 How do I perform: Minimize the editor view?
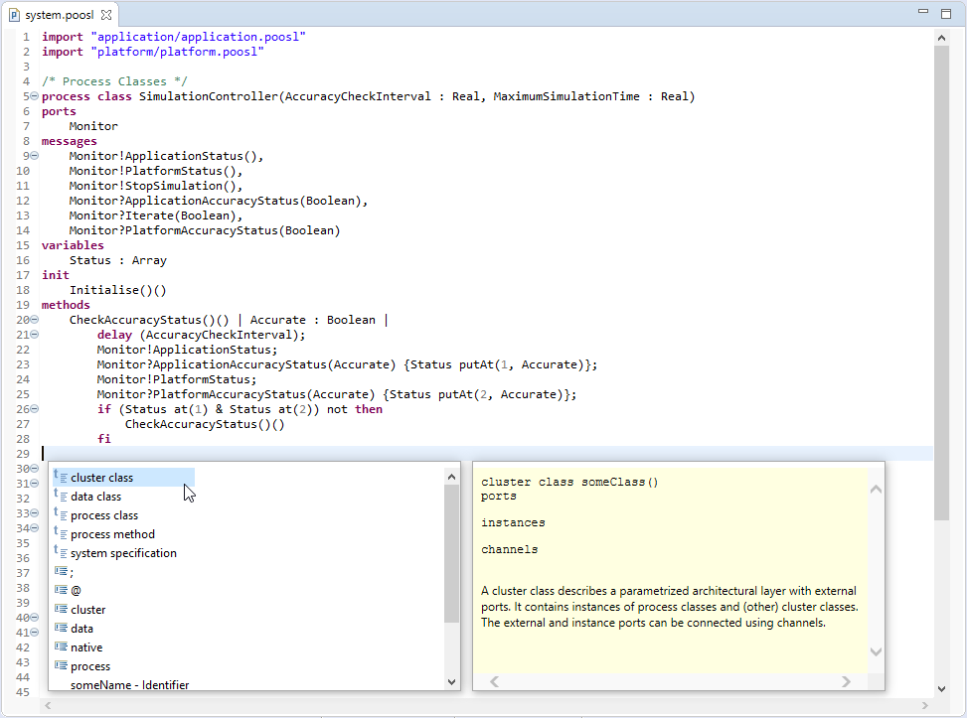click(923, 11)
